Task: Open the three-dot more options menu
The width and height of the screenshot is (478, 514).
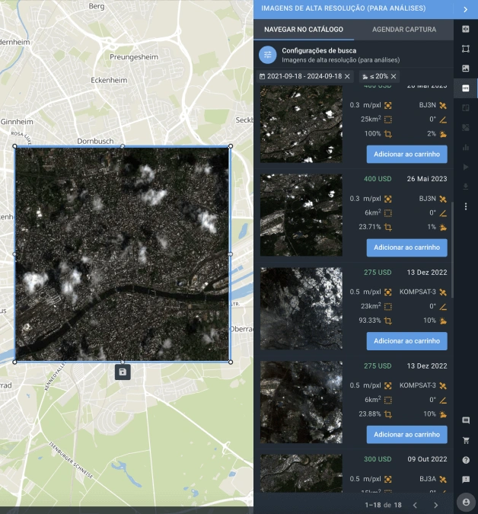Action: pos(466,206)
